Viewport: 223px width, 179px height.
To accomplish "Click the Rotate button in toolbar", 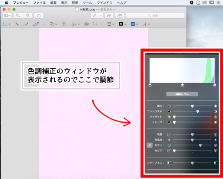I will coord(109,15).
